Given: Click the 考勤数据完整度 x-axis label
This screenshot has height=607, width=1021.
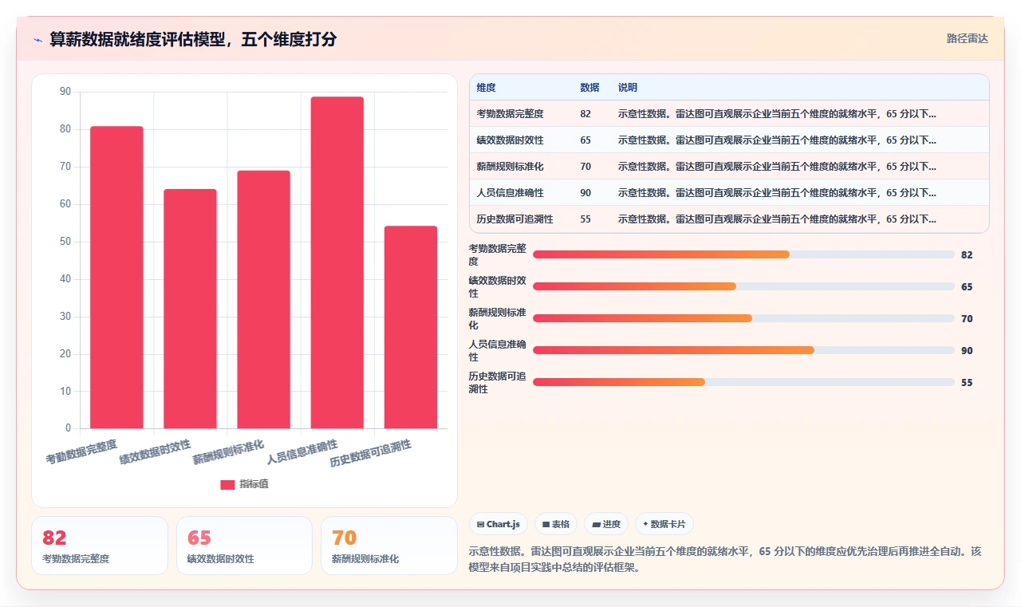Looking at the screenshot, I should click(81, 451).
